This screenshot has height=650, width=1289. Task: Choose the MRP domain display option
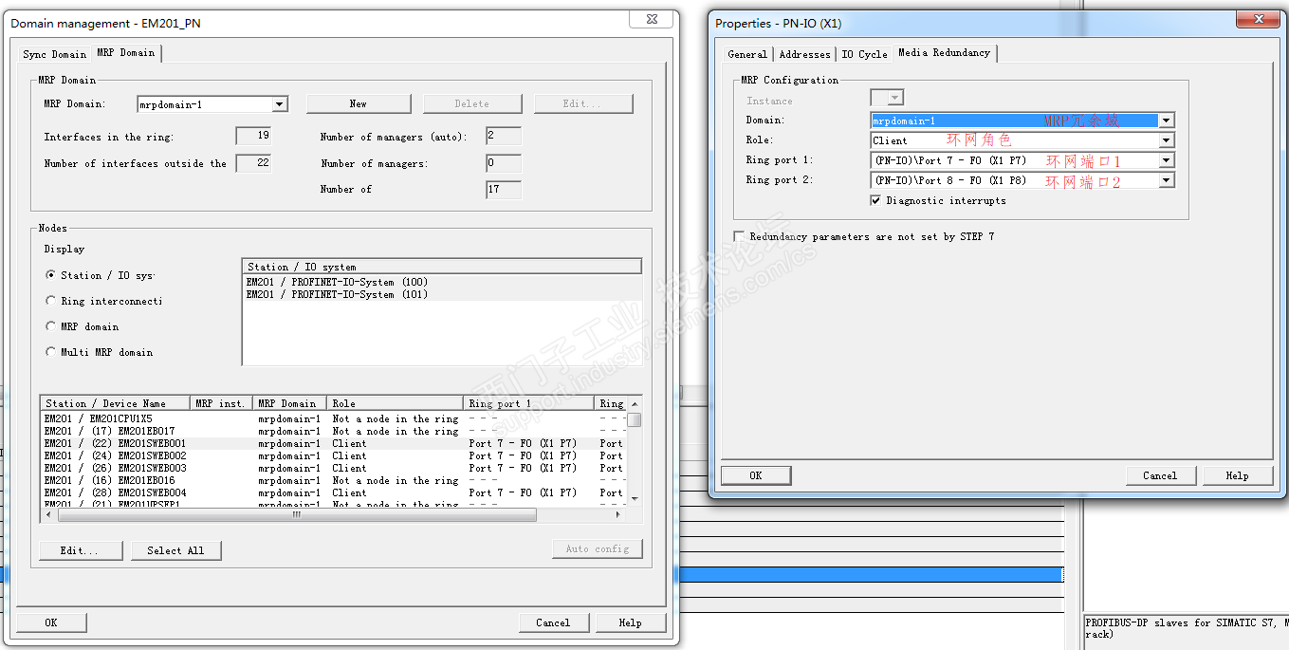(51, 326)
